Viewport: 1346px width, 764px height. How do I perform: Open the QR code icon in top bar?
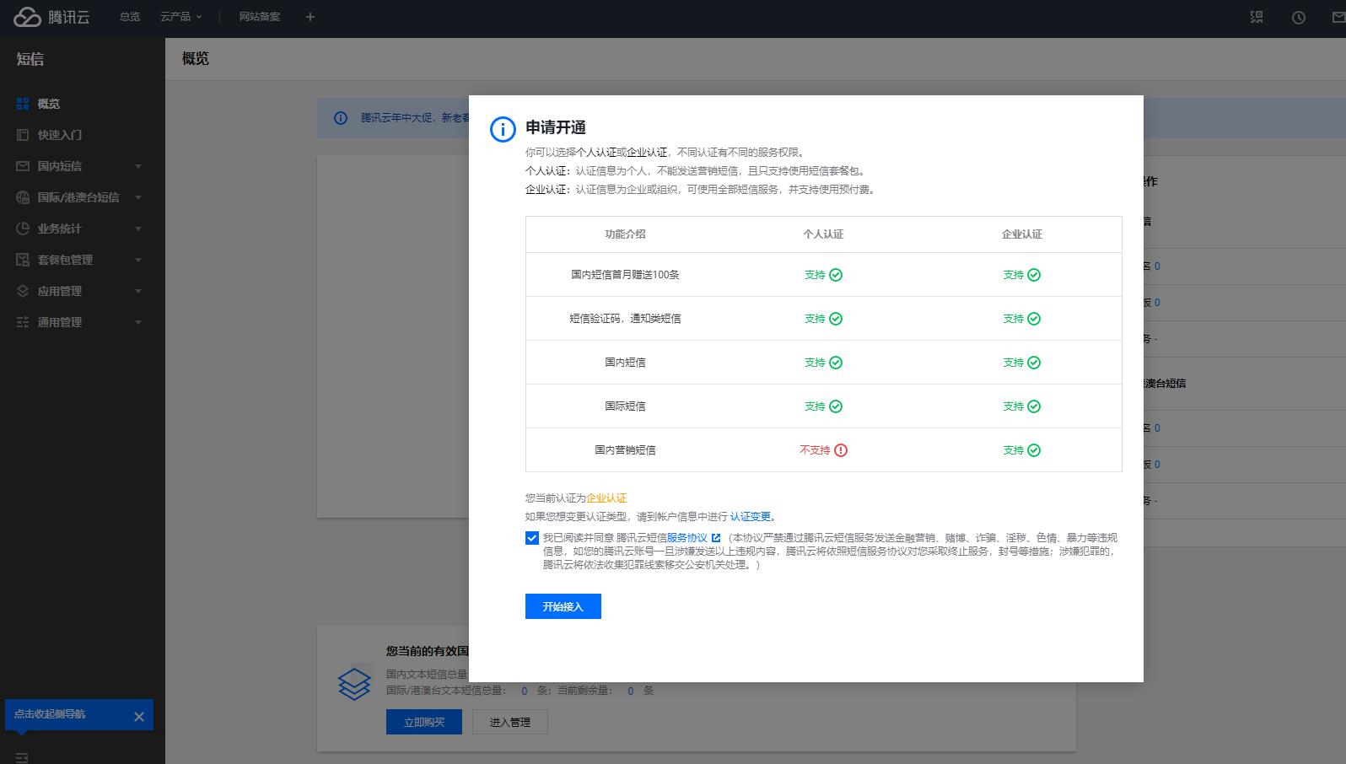coord(1257,17)
